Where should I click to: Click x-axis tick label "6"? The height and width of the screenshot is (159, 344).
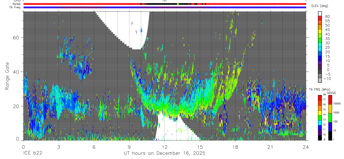point(94,147)
